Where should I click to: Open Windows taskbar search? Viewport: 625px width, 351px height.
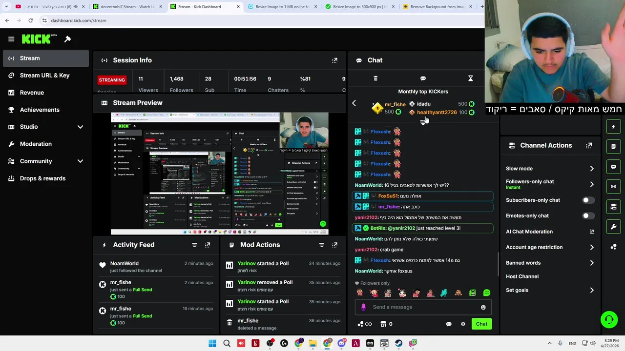(227, 343)
